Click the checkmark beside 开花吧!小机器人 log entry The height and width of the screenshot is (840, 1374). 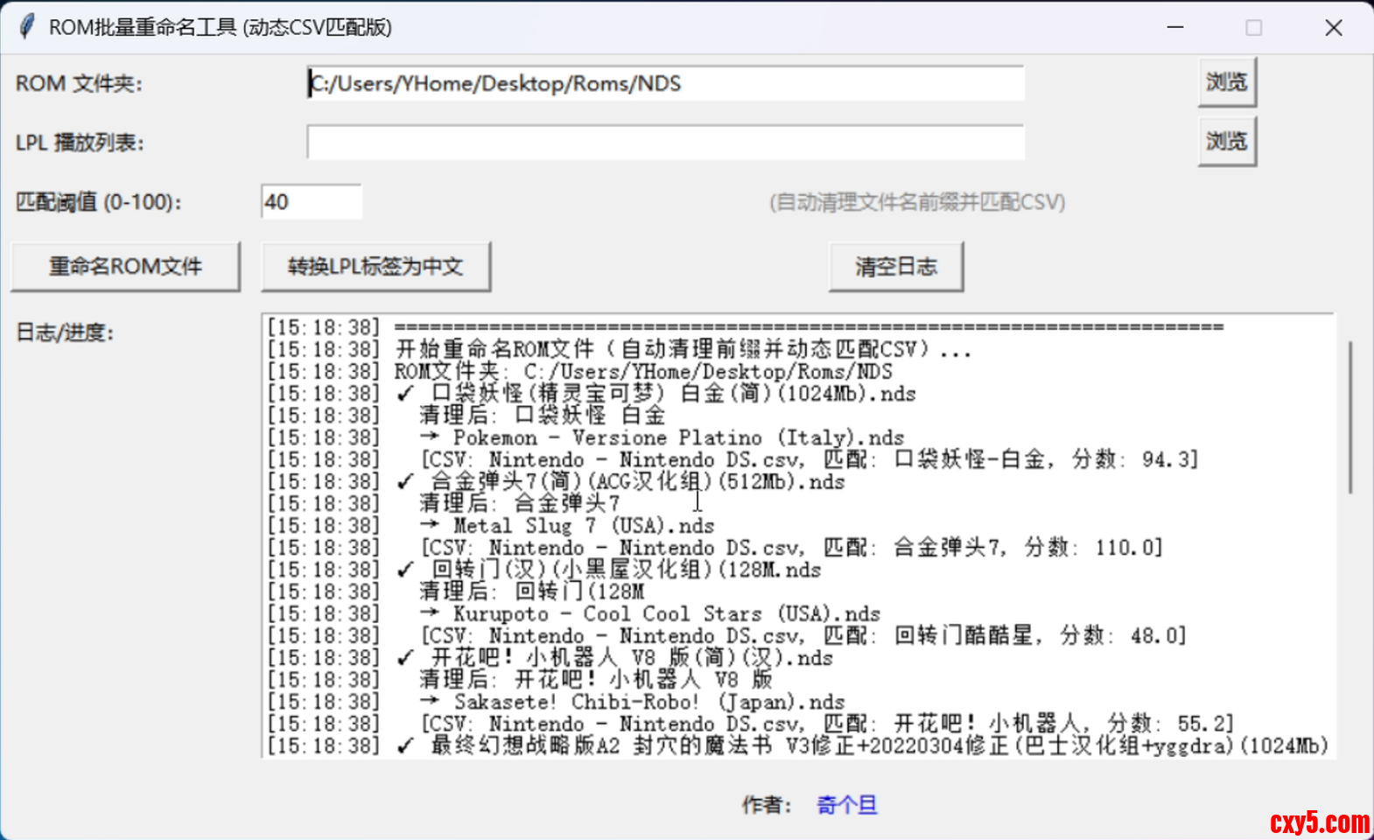[405, 658]
